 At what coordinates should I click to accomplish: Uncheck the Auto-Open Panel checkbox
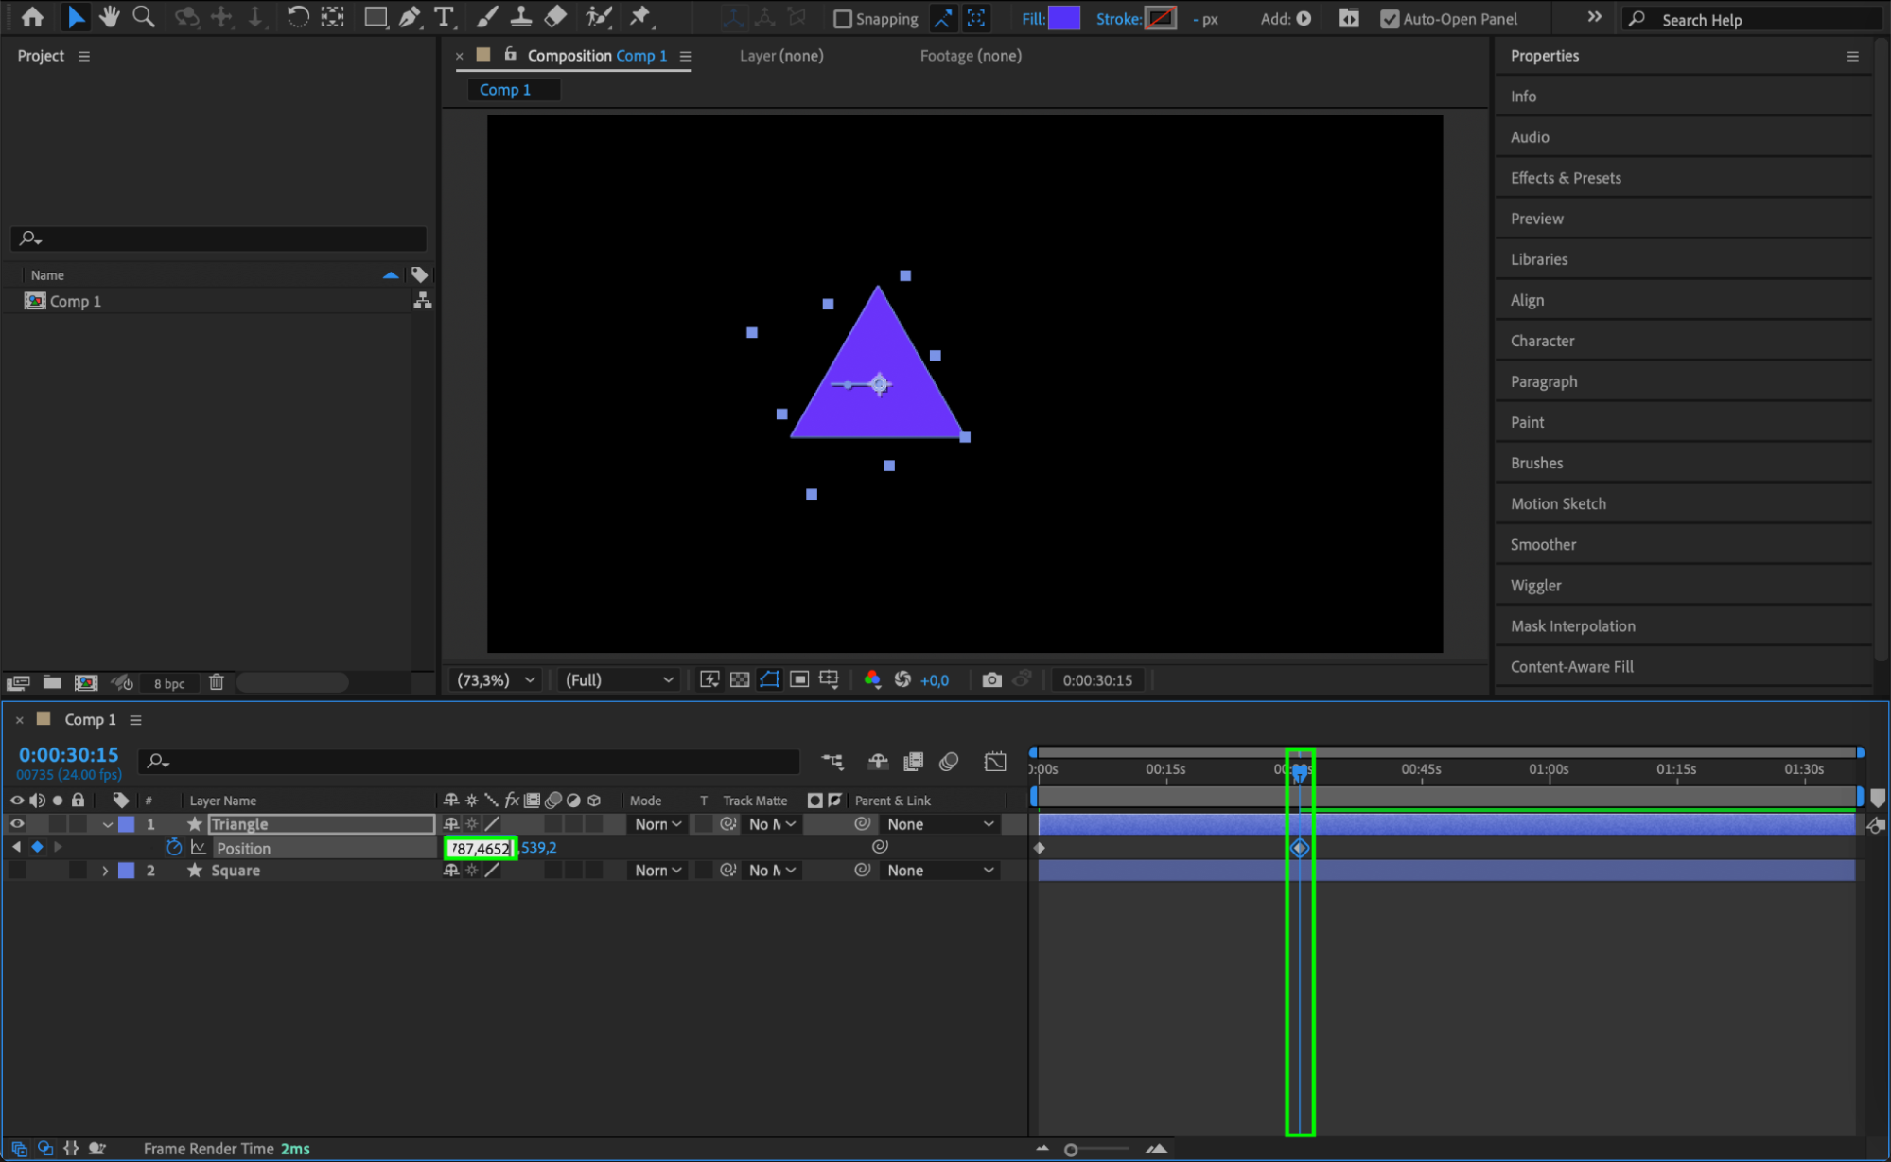coord(1389,19)
